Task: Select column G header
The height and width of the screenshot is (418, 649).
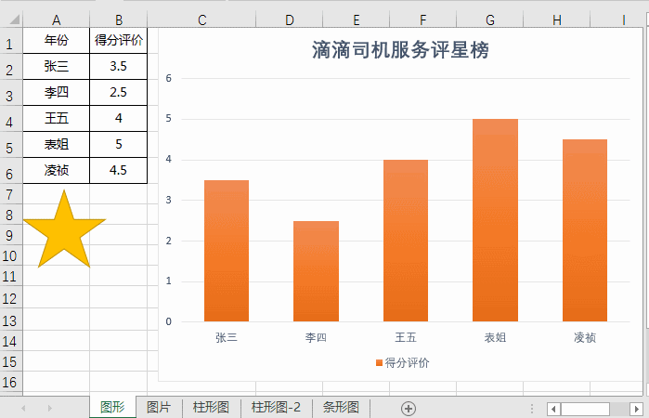Action: pos(490,20)
